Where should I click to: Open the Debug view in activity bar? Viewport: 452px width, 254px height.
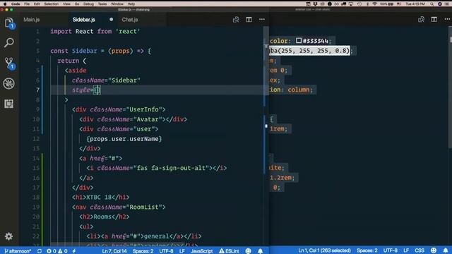point(9,83)
